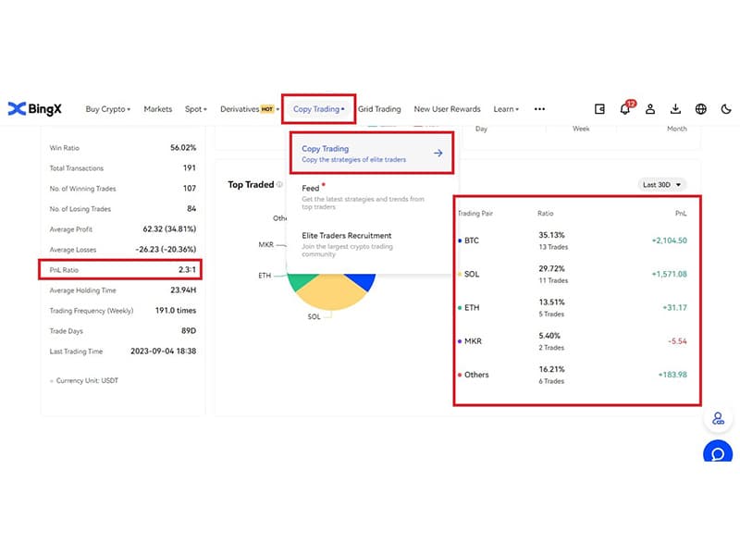The width and height of the screenshot is (740, 555).
Task: Click the PnL Ratio value 2.3:1
Action: 187,270
